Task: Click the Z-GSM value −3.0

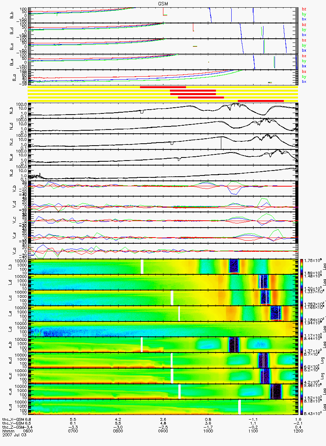Action: click(118, 427)
